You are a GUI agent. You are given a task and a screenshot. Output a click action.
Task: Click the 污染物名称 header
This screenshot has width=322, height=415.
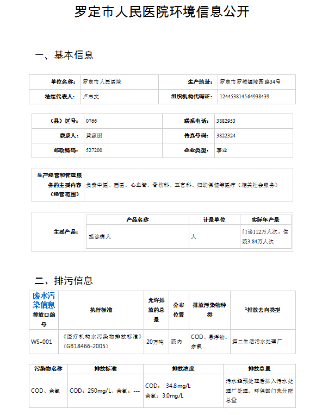[x=48, y=369]
